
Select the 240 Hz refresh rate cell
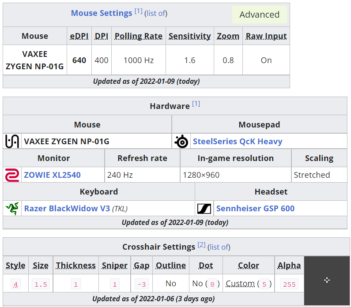(x=142, y=175)
